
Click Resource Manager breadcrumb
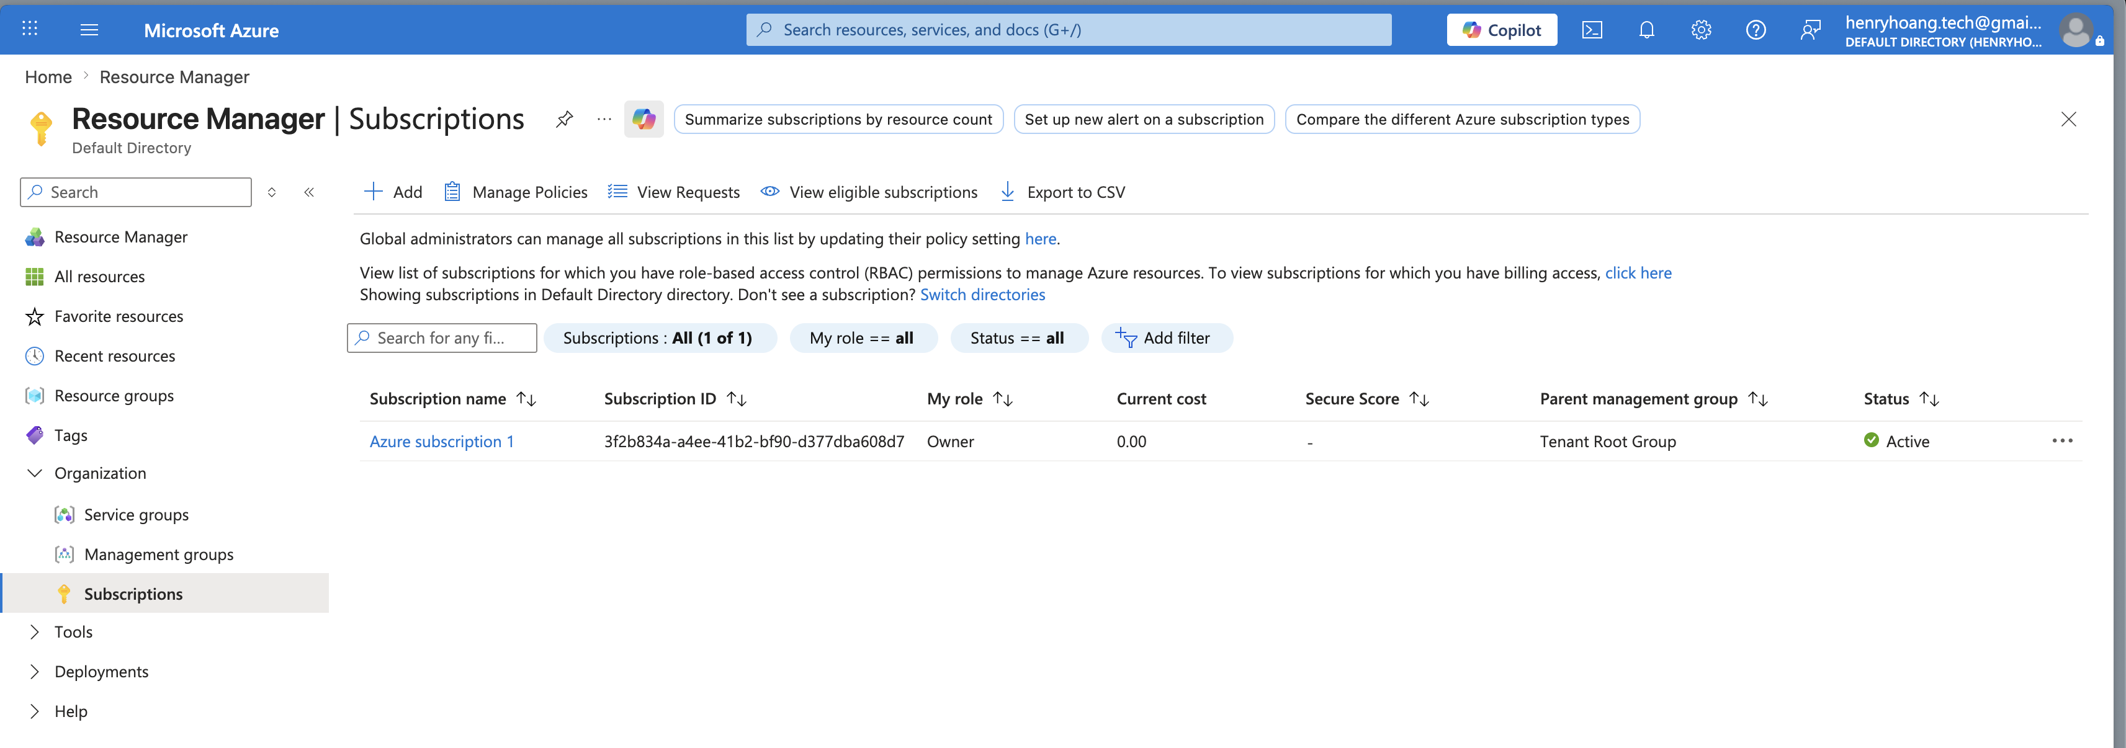pos(174,77)
